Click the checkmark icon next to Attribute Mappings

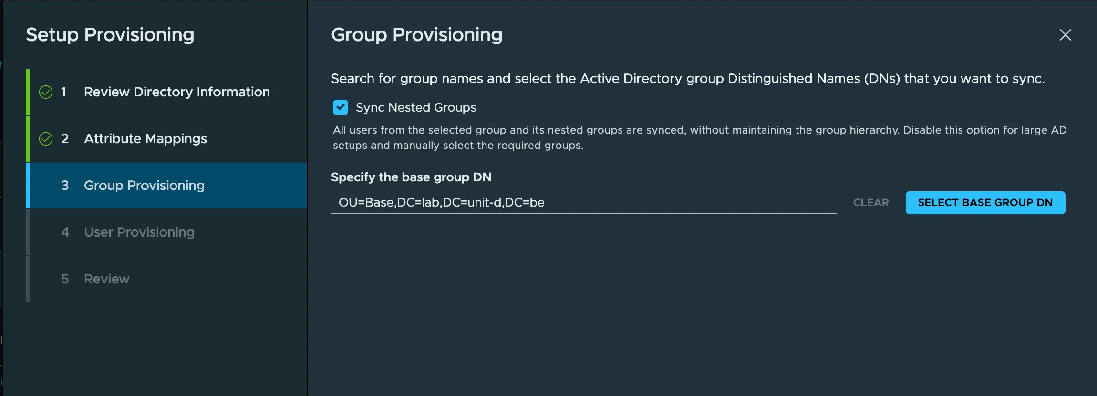(x=46, y=139)
